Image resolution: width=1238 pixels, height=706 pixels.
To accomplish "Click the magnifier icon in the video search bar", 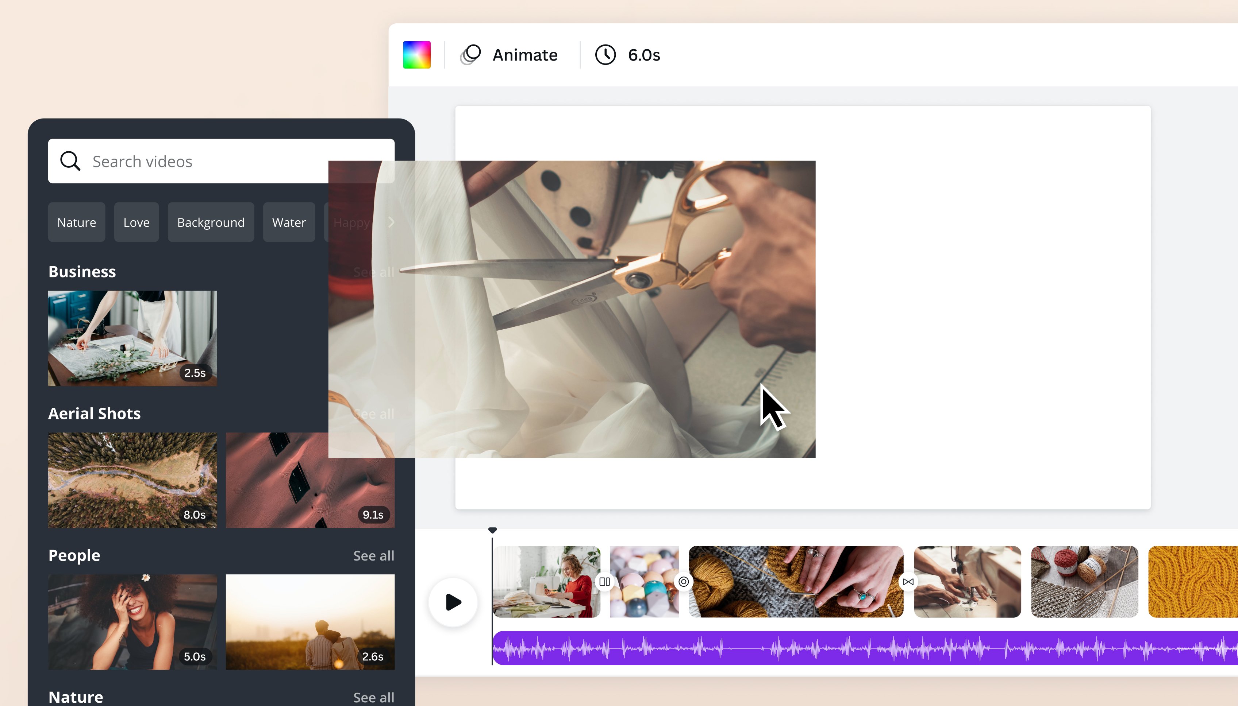I will pos(70,160).
